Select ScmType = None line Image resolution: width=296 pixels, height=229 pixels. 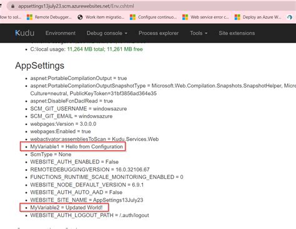pyautogui.click(x=51, y=155)
